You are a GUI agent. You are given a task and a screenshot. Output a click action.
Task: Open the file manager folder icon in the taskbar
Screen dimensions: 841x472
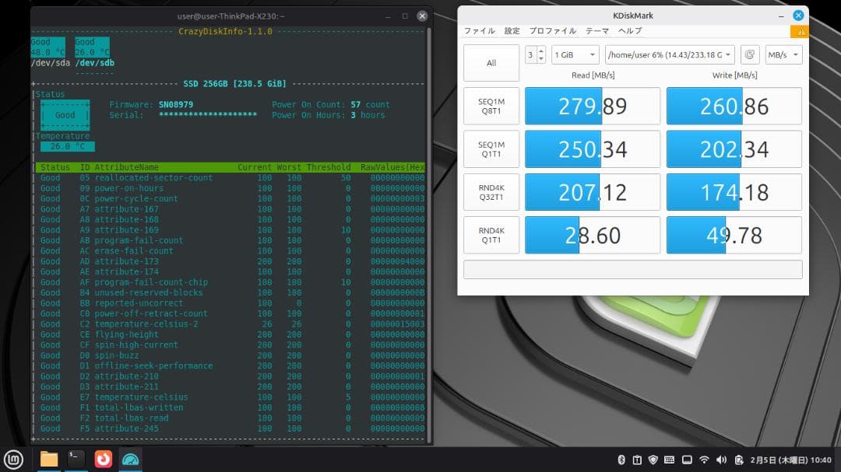click(48, 460)
